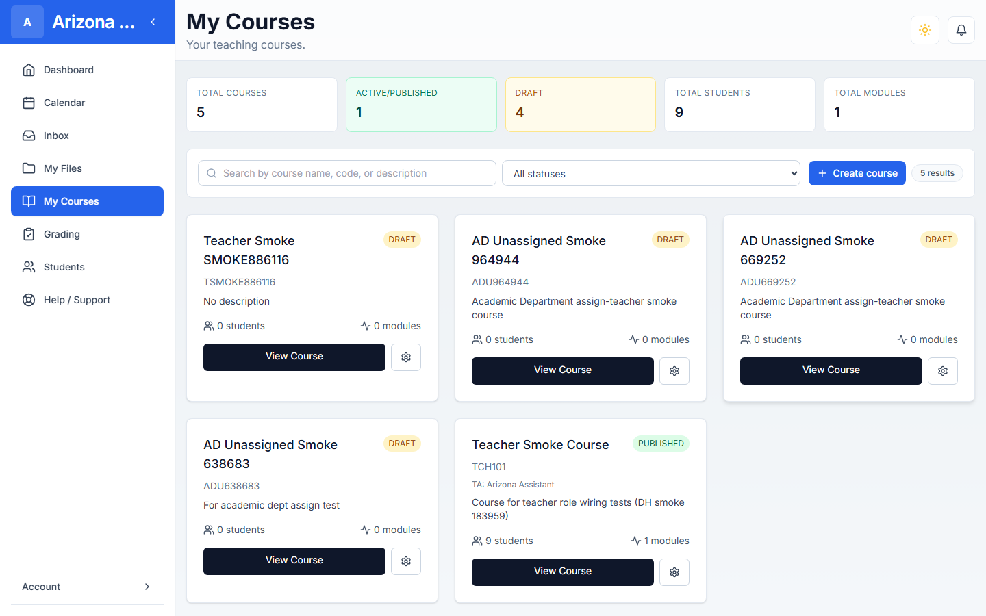986x616 pixels.
Task: View Course for Teacher Smoke Course
Action: click(x=563, y=572)
